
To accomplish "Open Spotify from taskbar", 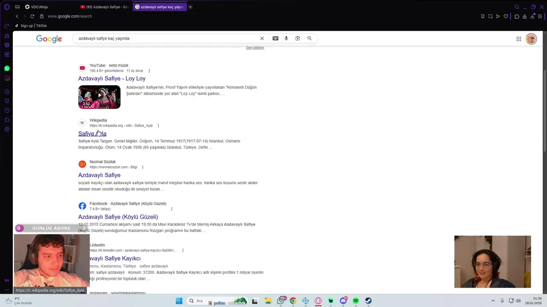I will coord(356,301).
